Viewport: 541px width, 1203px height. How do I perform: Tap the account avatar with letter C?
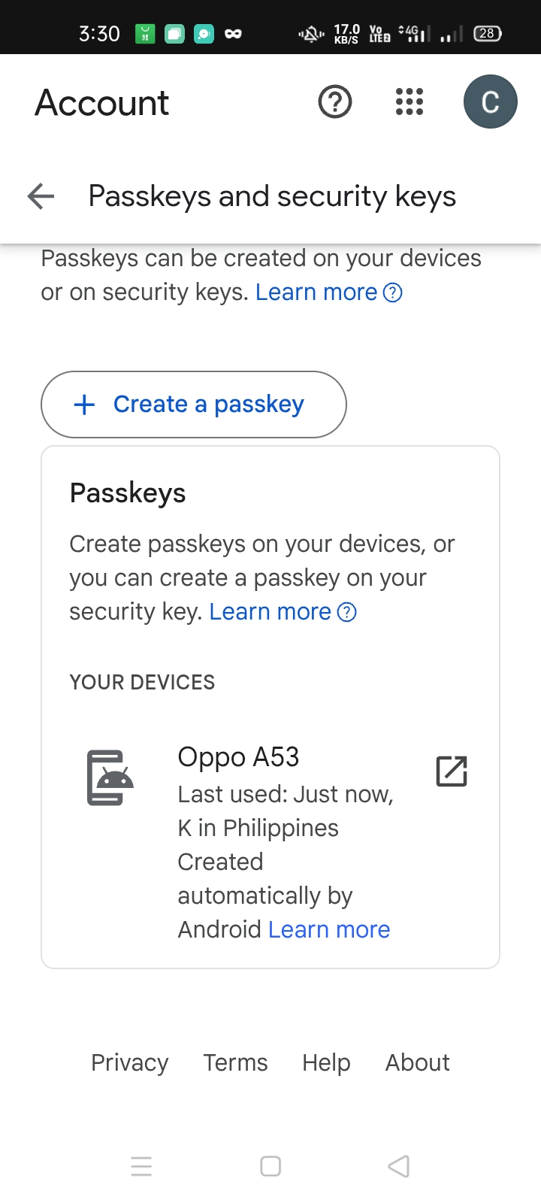pos(490,102)
